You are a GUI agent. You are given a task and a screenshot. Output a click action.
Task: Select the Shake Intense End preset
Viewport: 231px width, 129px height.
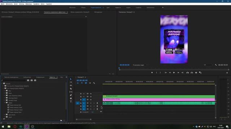click(15, 105)
